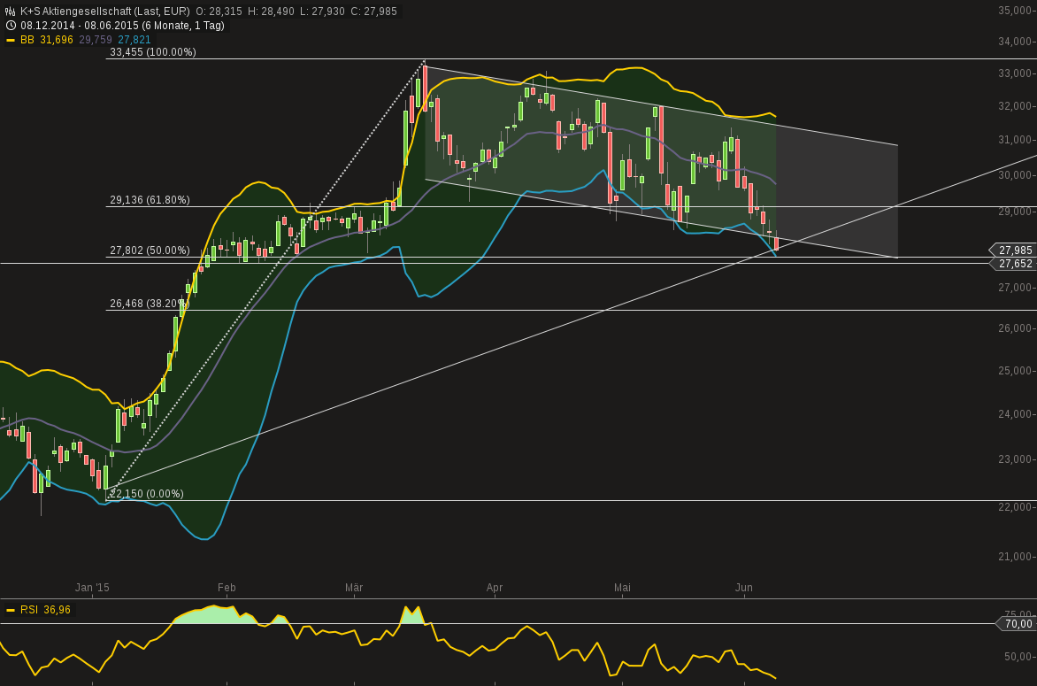
Task: Click the RSI label with value 36,96
Action: tap(45, 610)
